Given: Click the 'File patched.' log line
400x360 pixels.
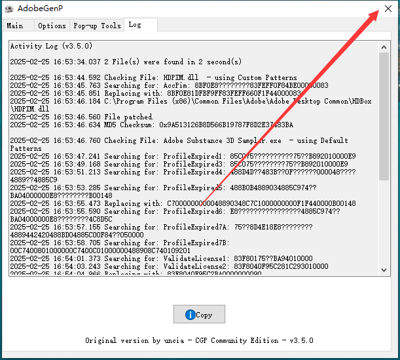Looking at the screenshot, I should tap(82, 117).
